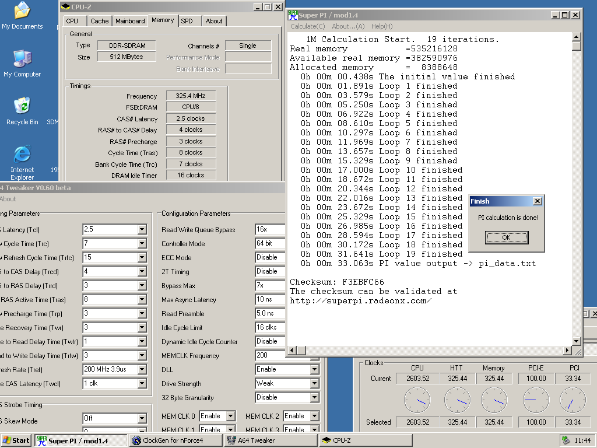This screenshot has width=597, height=448.
Task: Click the PCI clock dial in ClockGen
Action: 573,400
